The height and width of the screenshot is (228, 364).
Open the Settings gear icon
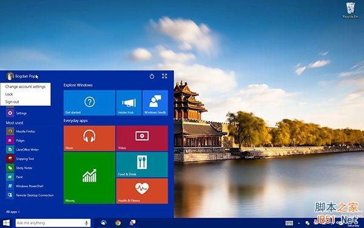click(10, 113)
